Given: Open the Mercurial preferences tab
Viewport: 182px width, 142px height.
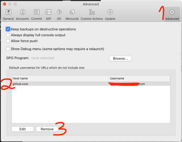Looking at the screenshot, I should coord(72,15).
